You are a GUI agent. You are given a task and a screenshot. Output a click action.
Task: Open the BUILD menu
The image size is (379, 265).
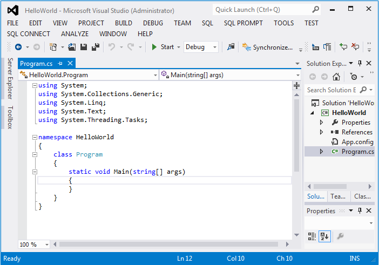[124, 23]
